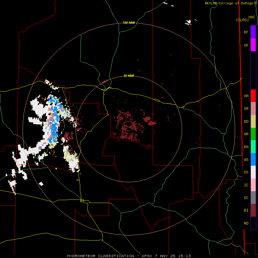Viewport: 258px width, 258px height.
Task: Click the BD legend label
Action: point(246,122)
